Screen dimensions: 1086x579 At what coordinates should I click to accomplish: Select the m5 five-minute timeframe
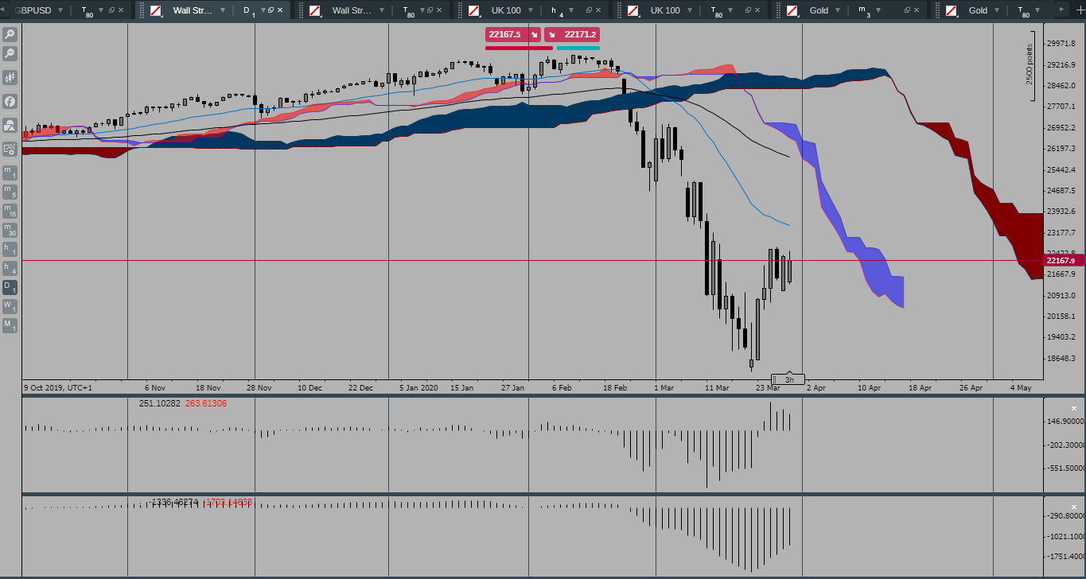(x=10, y=191)
